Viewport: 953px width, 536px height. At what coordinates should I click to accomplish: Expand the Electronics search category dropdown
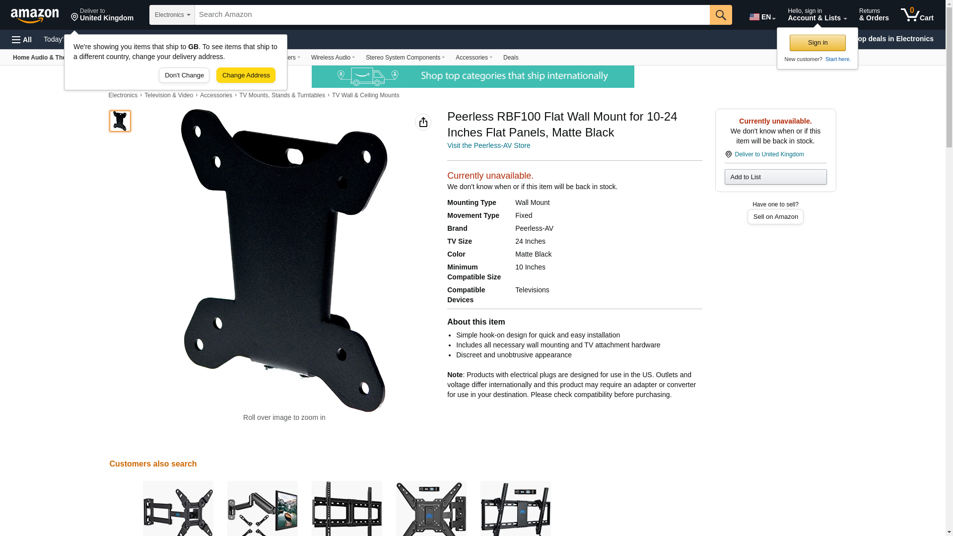pos(172,15)
